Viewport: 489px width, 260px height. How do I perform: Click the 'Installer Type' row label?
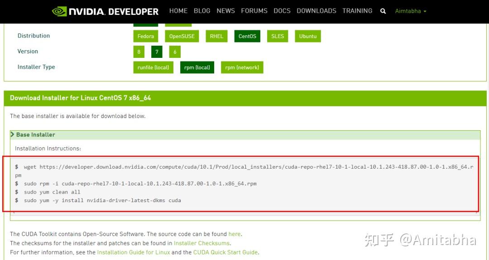(x=36, y=66)
